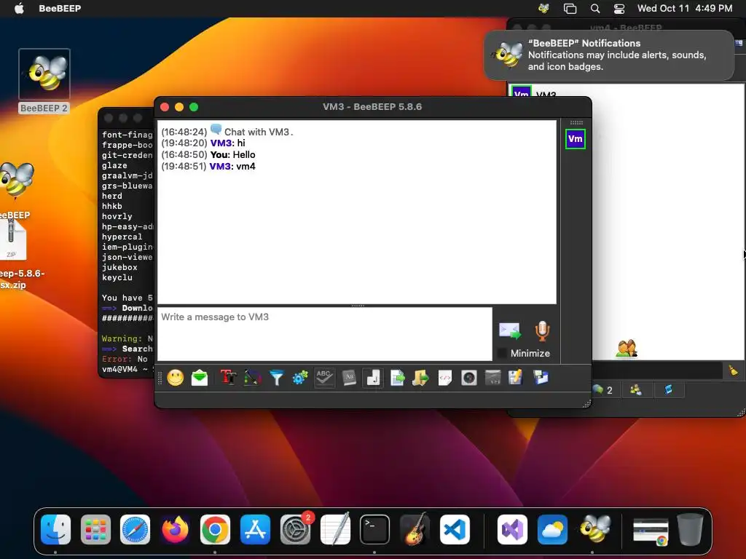
Task: Click the chat toolbar drag grip handle
Action: (x=160, y=378)
